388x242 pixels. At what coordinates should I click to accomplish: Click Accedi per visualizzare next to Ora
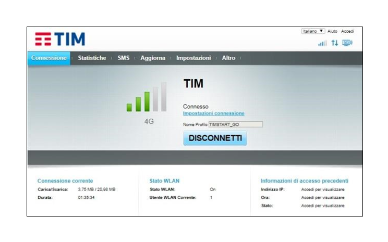click(323, 198)
